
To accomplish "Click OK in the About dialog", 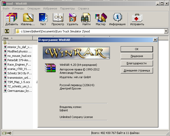I will (x=137, y=49).
